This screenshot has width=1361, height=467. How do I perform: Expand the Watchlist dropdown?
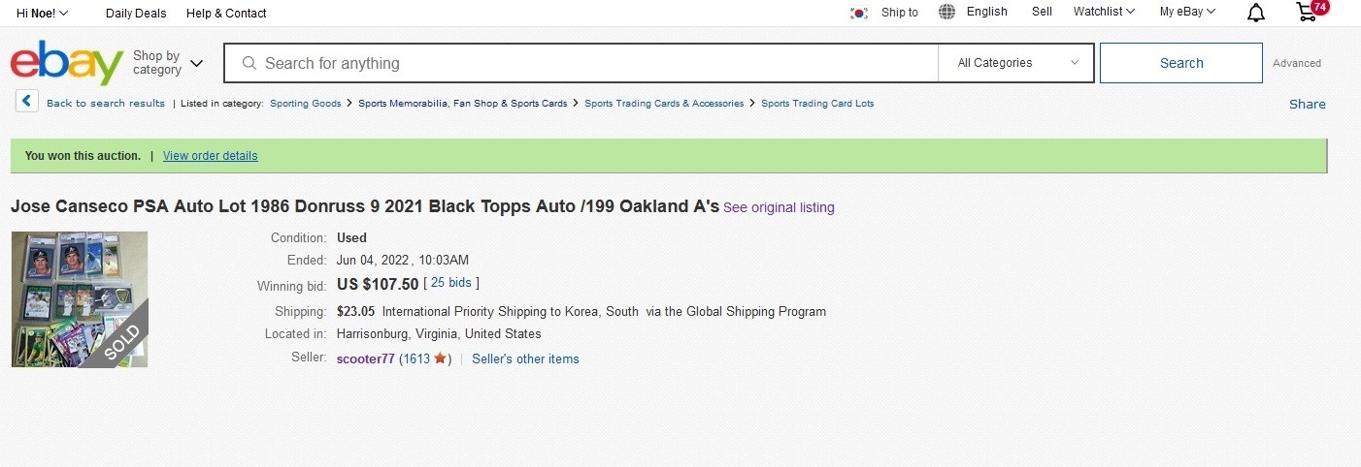click(1104, 12)
